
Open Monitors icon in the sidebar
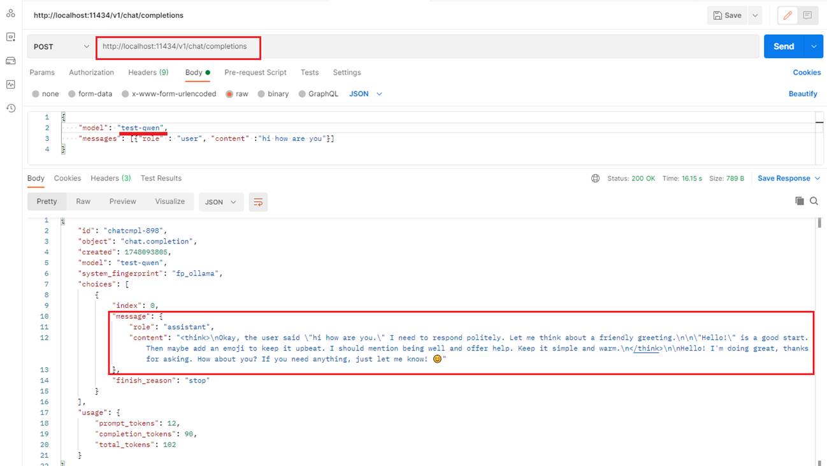pos(10,84)
